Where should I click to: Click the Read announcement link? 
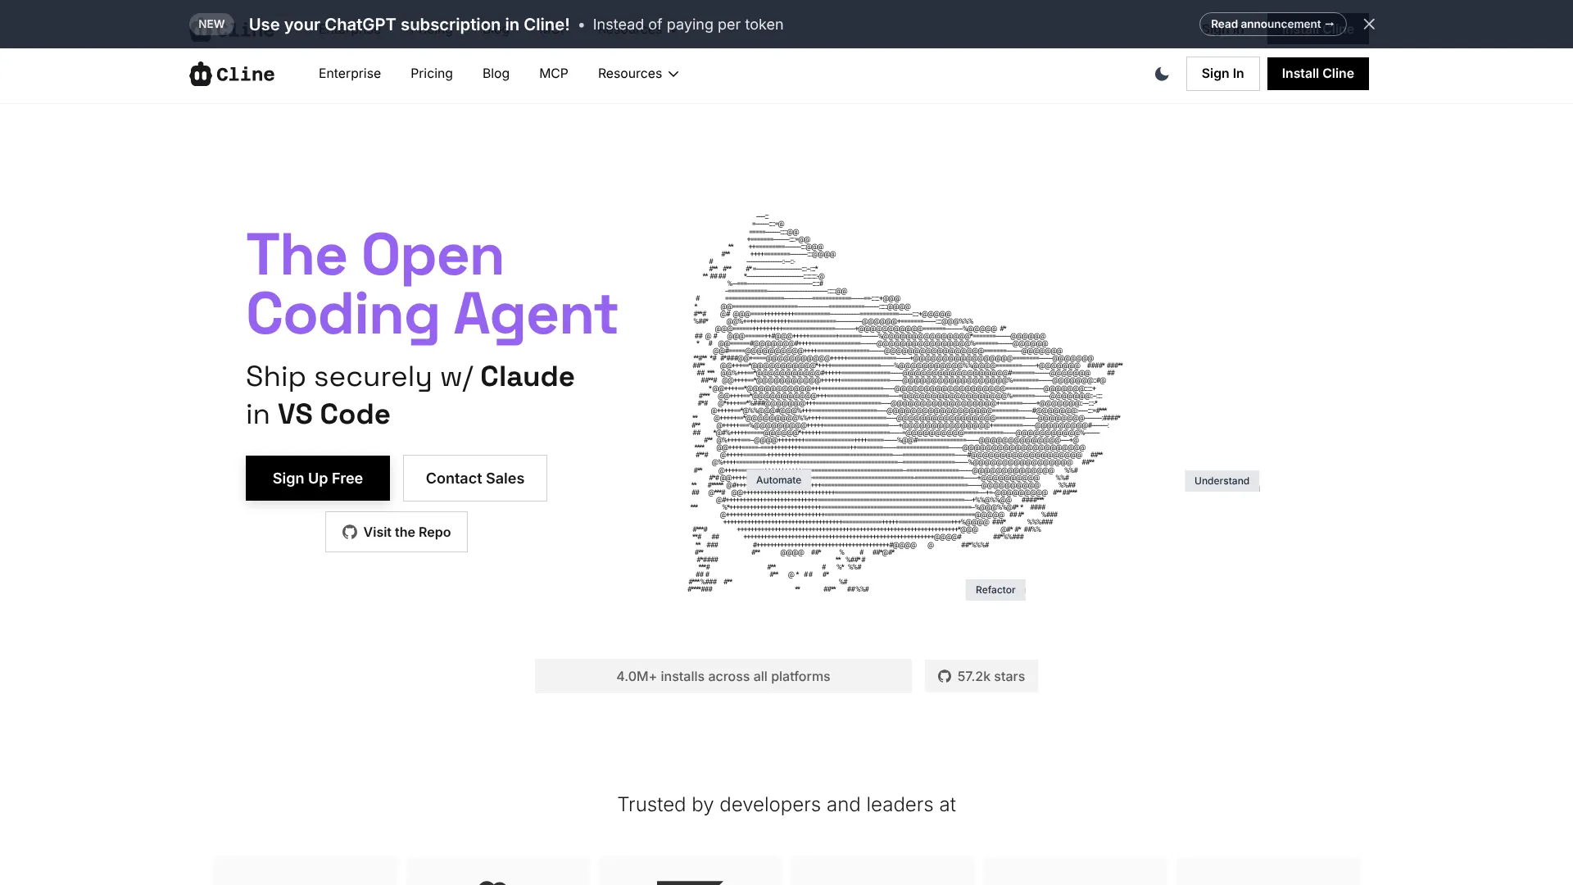(1272, 24)
